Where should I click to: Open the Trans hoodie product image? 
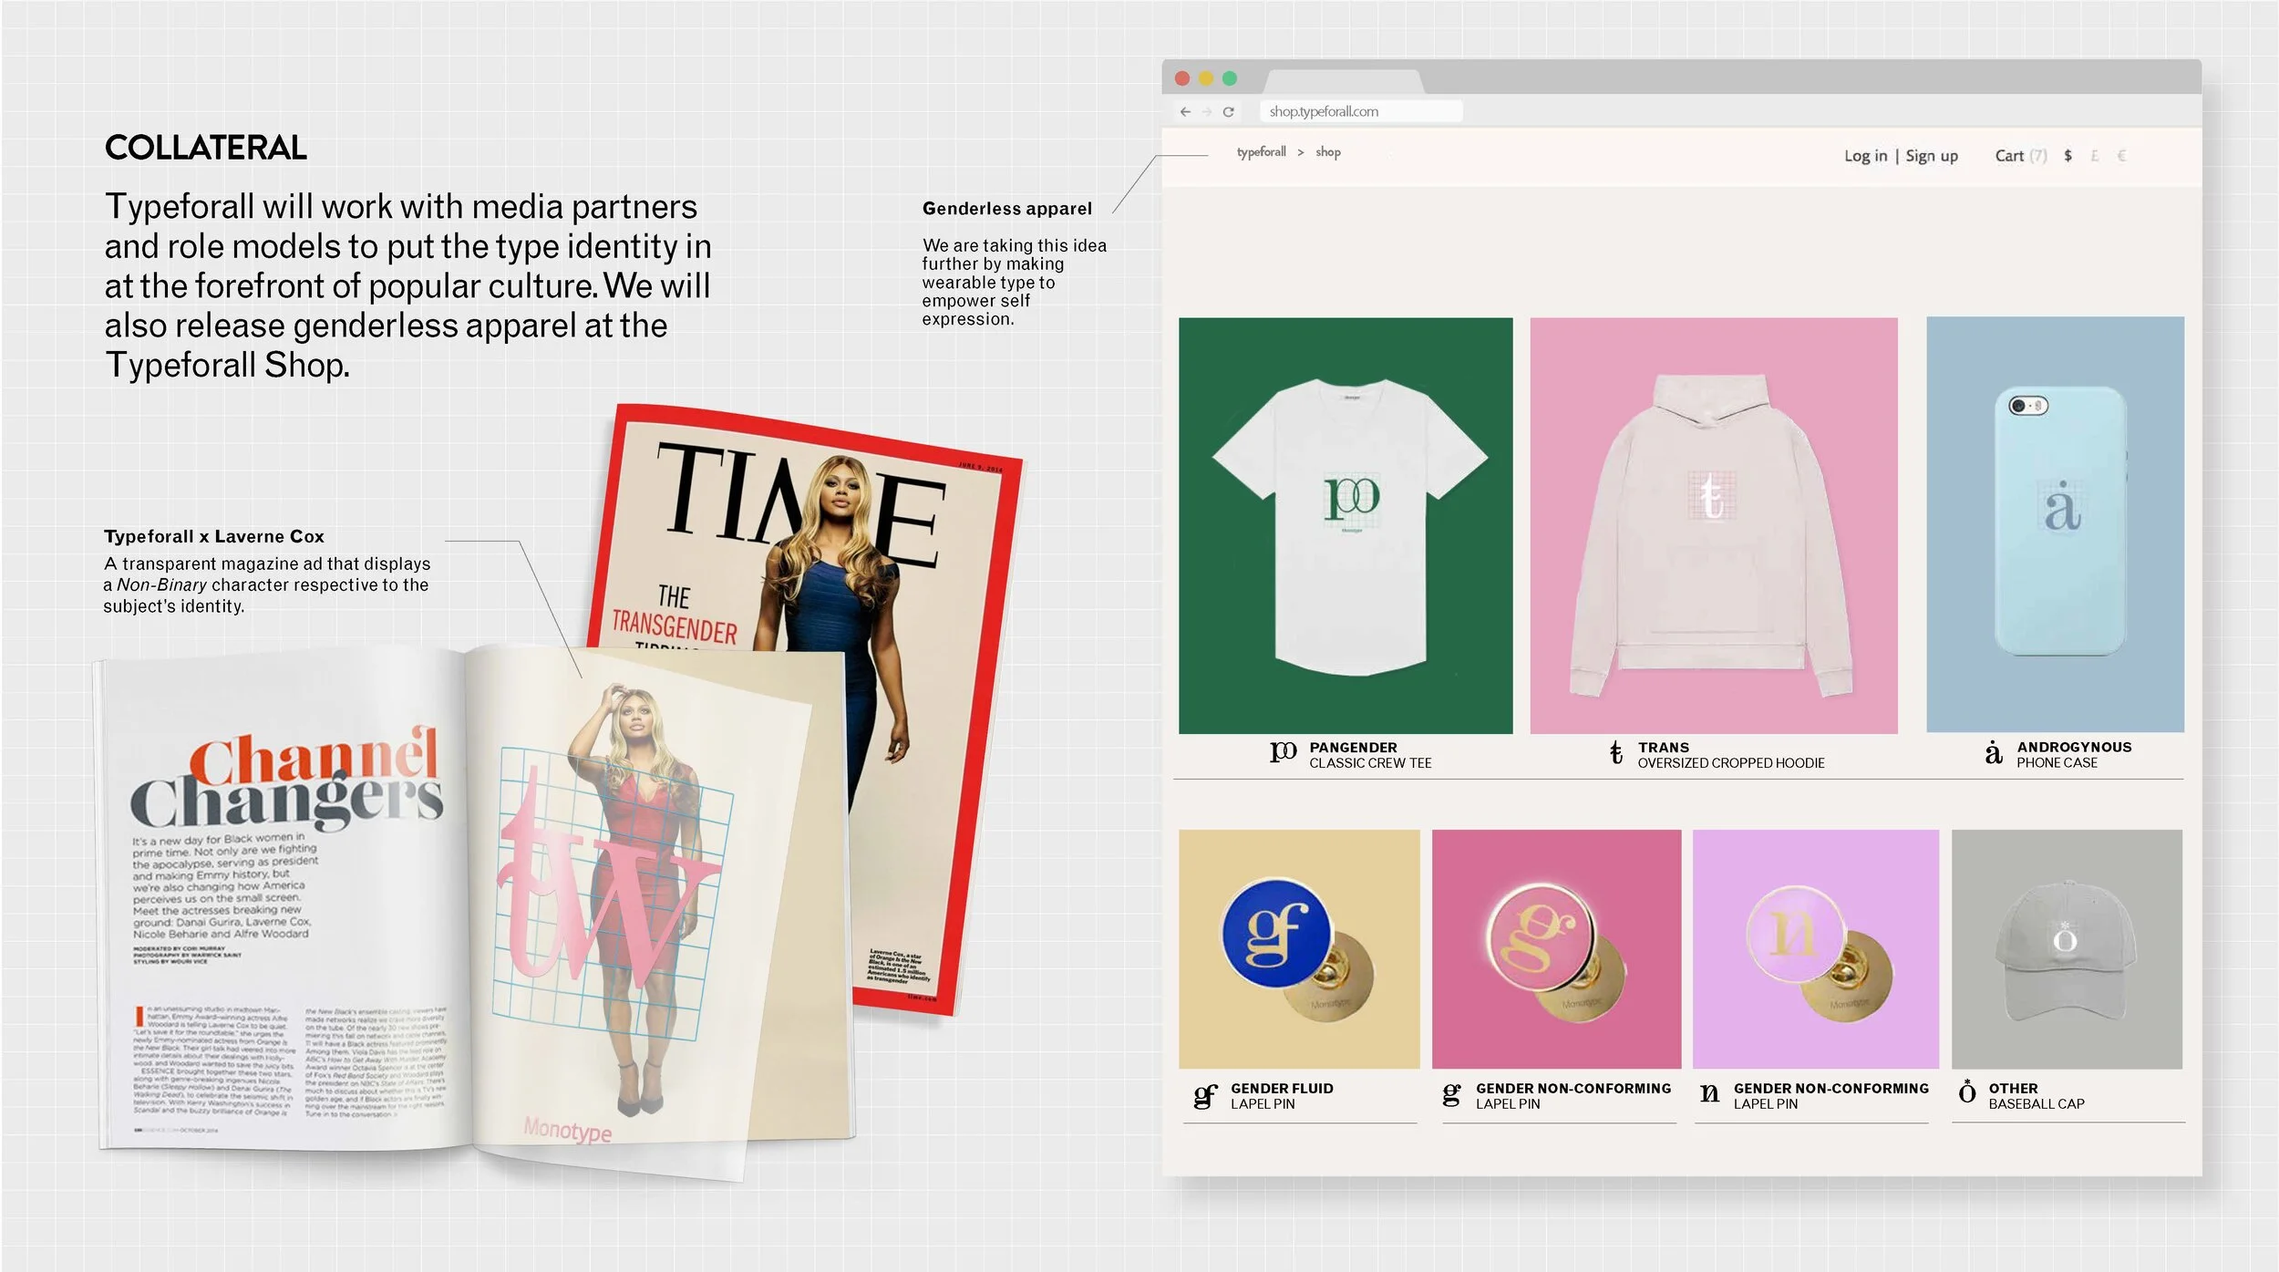click(1713, 526)
